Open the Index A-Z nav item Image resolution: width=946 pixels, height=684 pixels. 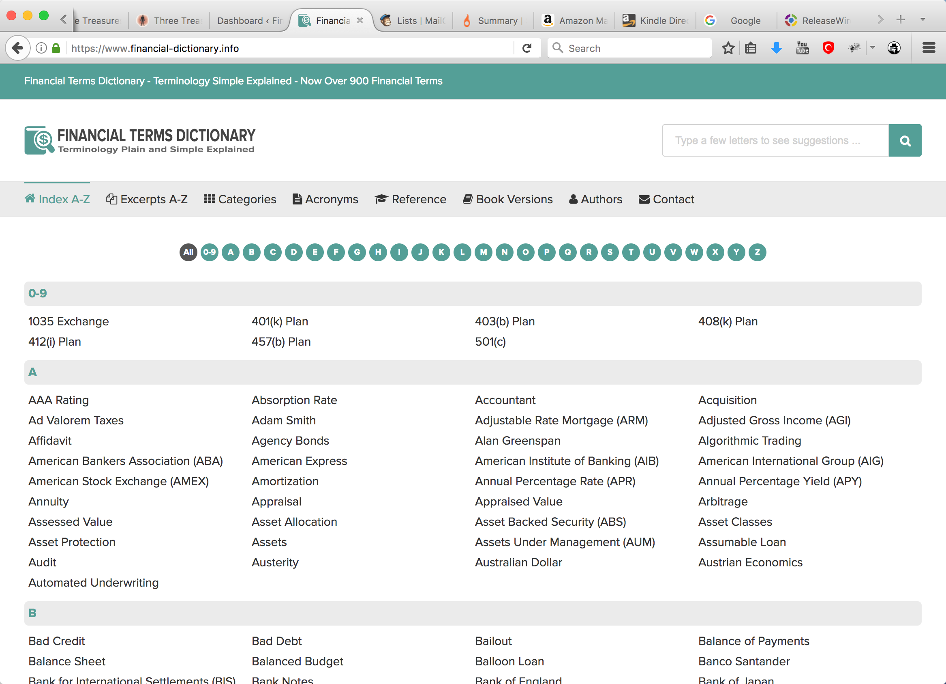[x=57, y=199]
